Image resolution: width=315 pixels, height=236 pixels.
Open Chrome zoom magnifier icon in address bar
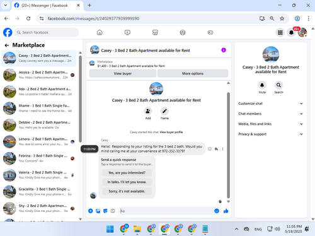point(272,18)
